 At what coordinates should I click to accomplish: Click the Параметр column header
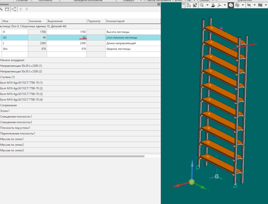96,21
